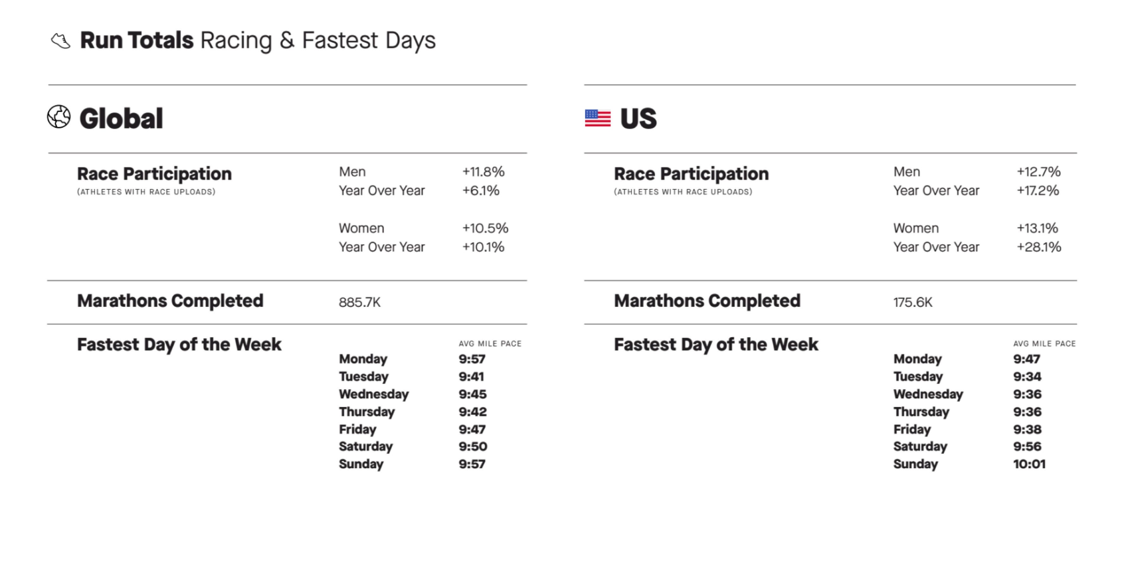The width and height of the screenshot is (1123, 571).
Task: Click the running shoe icon
Action: tap(60, 41)
